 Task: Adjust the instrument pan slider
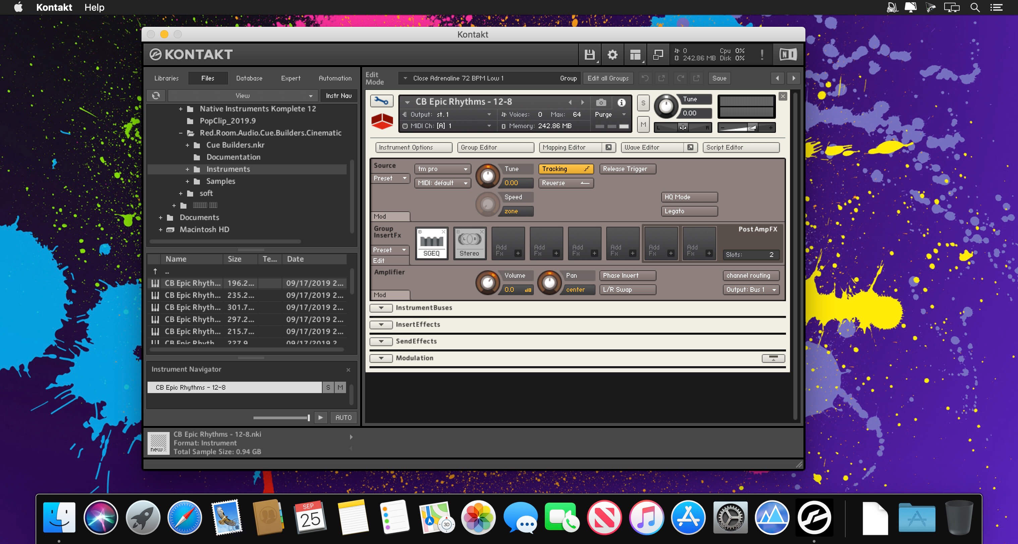[682, 127]
